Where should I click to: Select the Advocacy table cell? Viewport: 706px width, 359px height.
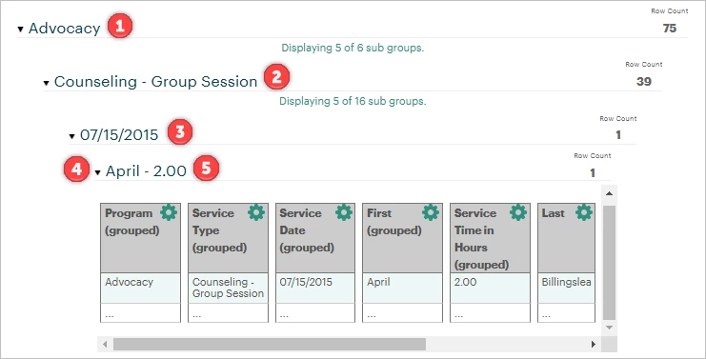point(140,288)
